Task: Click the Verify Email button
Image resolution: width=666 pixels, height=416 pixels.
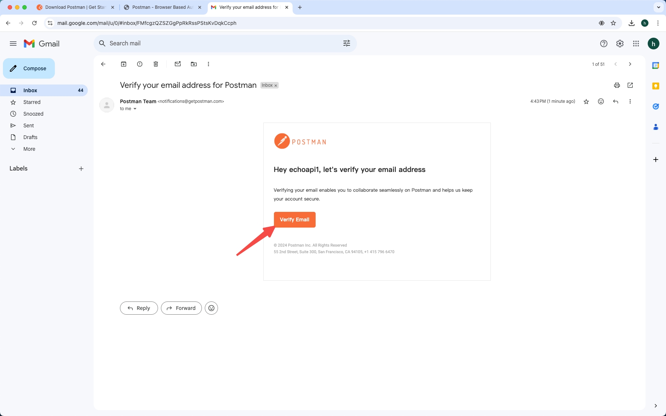Action: [x=294, y=220]
